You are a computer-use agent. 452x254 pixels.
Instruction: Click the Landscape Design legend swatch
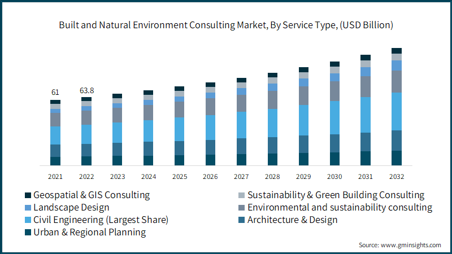tap(28, 208)
